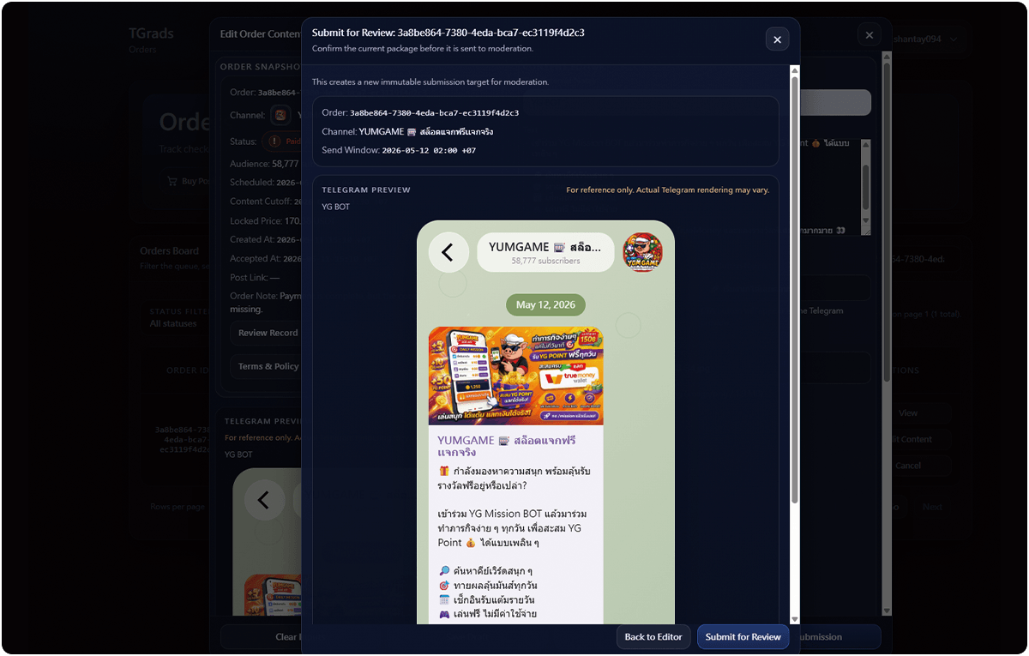Click the Buy cart icon on Orders page
Viewport: 1029px width, 656px height.
171,181
